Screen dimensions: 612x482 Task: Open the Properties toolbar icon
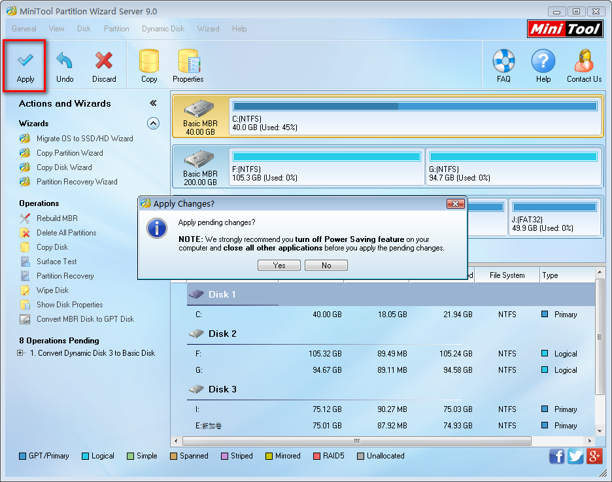click(188, 66)
